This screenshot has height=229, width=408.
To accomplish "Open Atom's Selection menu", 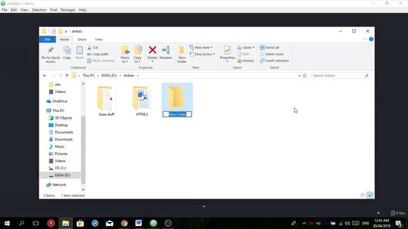I will (x=39, y=10).
